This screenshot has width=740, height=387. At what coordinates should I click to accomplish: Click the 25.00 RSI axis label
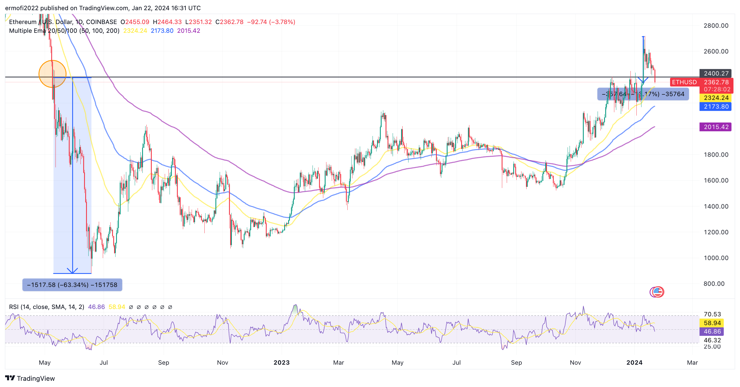coord(712,347)
